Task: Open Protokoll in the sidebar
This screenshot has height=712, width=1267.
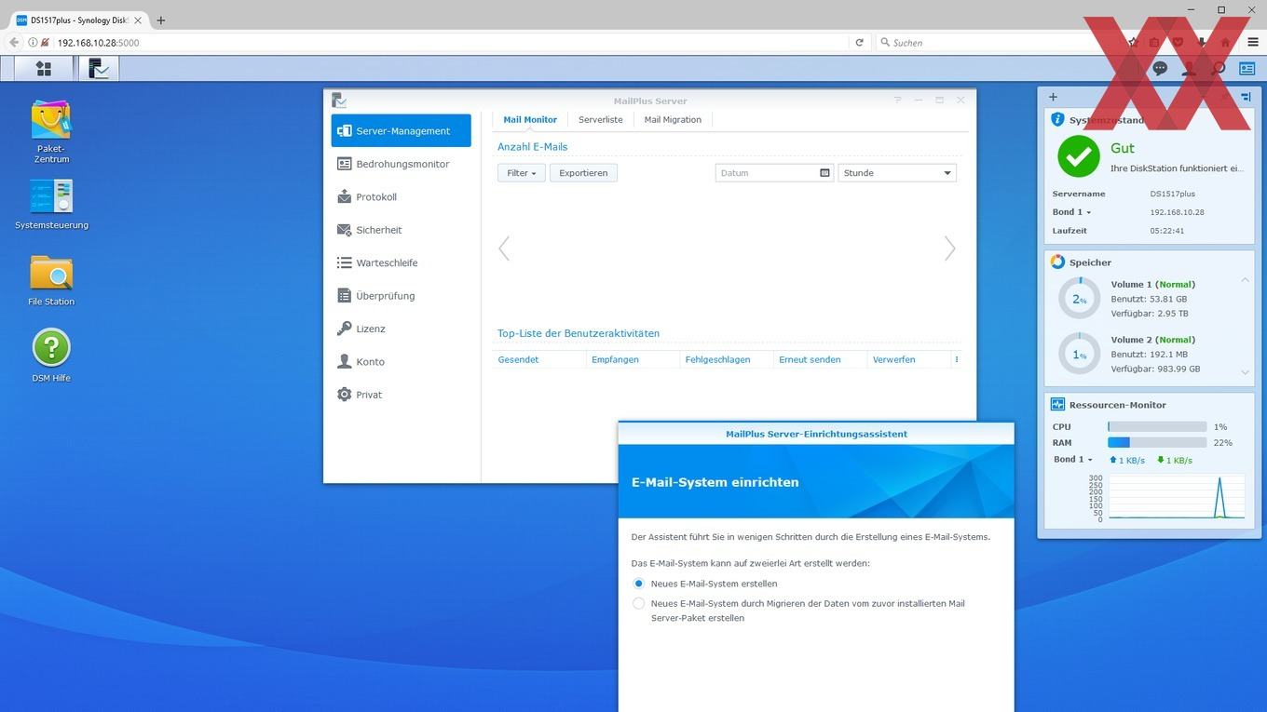Action: point(401,197)
